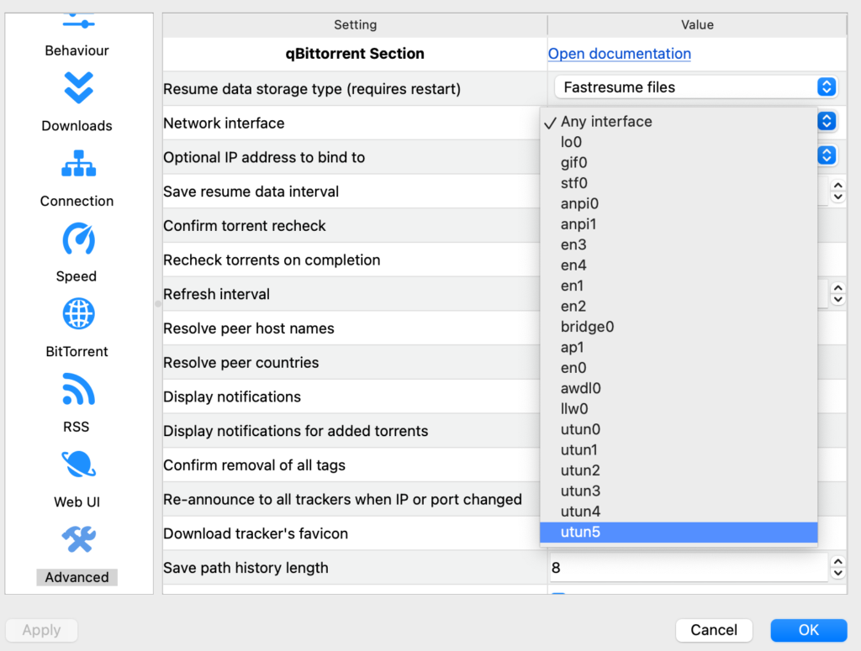Choose anpi1 network interface
Screen dimensions: 861x651
pos(679,224)
